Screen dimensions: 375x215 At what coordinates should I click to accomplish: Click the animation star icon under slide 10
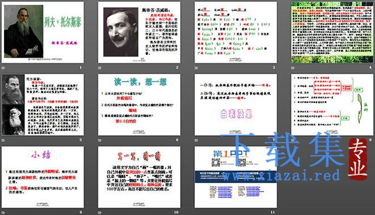click(100, 212)
